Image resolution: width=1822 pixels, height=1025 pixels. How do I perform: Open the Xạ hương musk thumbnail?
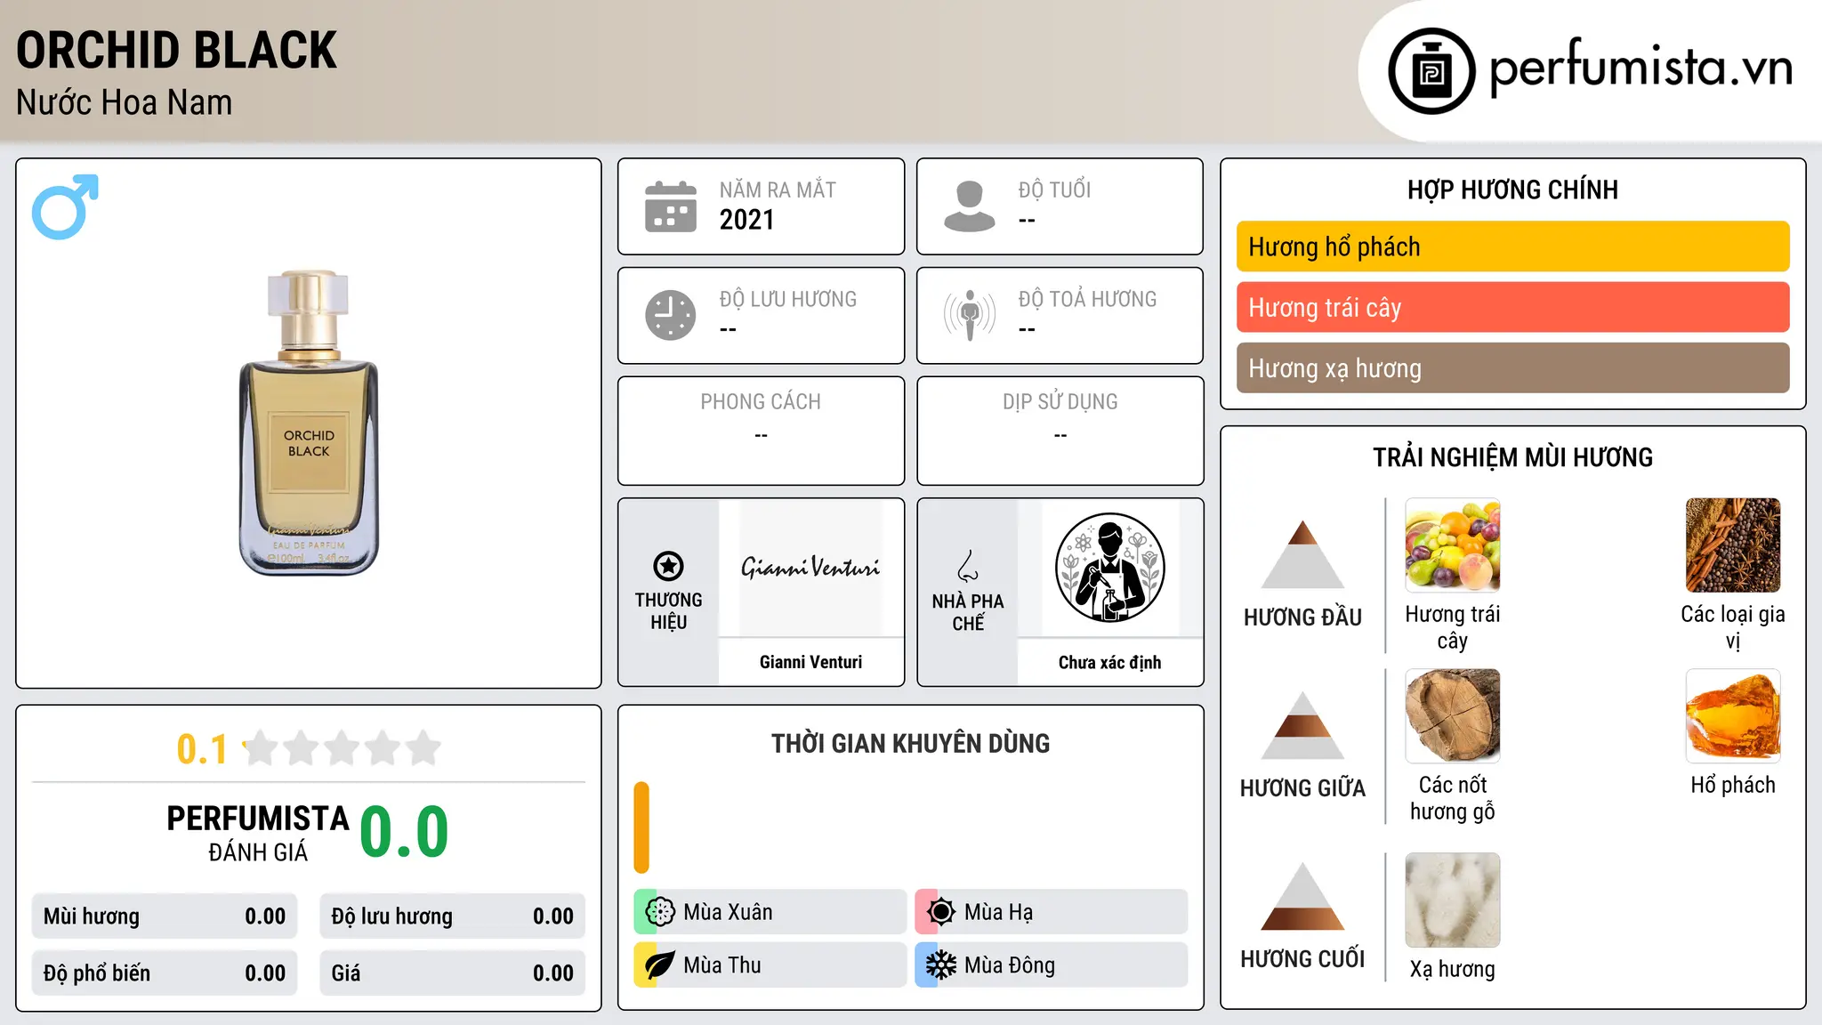1452,900
